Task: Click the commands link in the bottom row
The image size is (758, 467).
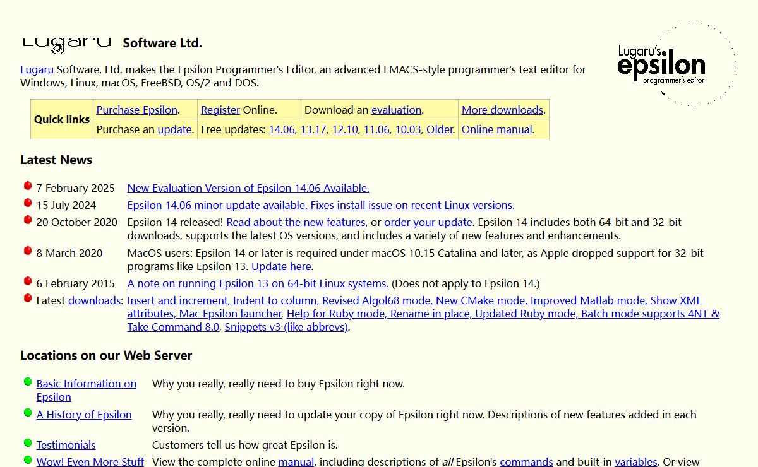Action: tap(526, 462)
